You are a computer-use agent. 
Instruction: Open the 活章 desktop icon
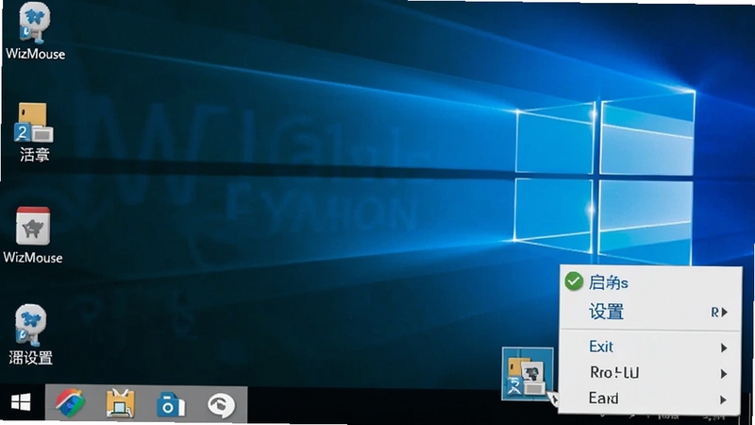click(x=34, y=132)
